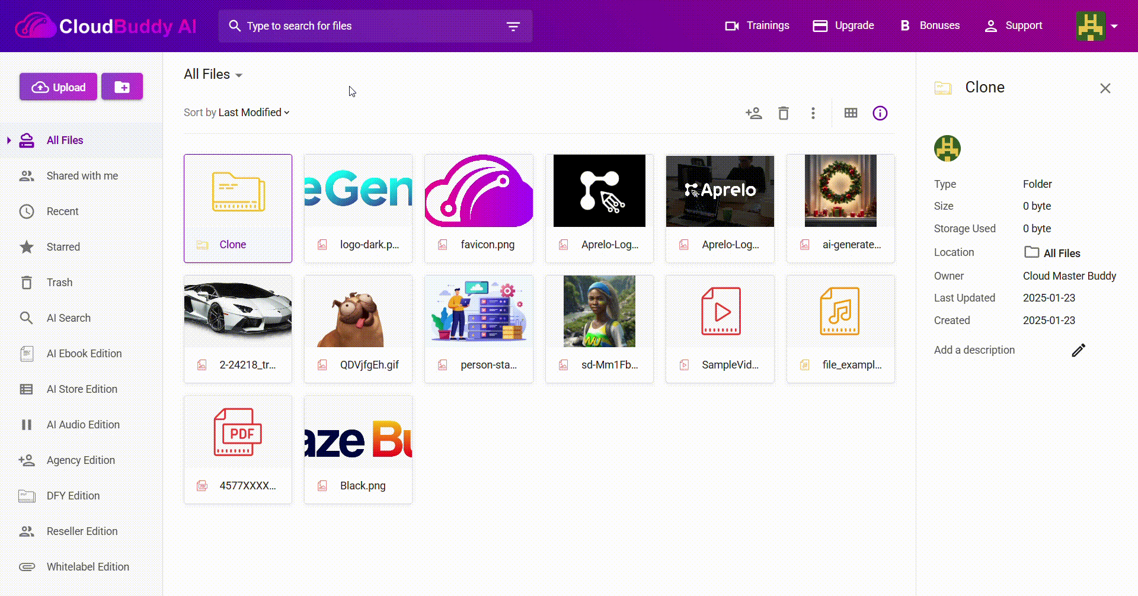
Task: Create a new folder using the folder icon
Action: click(122, 86)
